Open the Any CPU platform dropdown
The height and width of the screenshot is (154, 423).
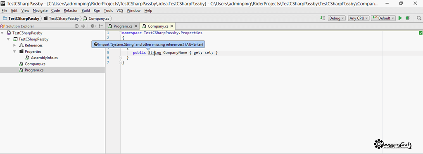[359, 18]
